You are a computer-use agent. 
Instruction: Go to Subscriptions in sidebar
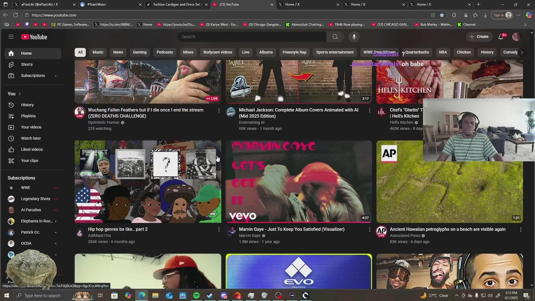click(33, 76)
